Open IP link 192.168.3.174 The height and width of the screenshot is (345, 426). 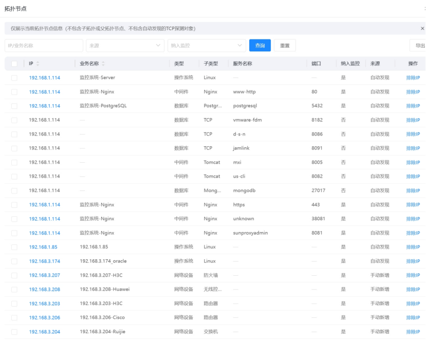(45, 261)
